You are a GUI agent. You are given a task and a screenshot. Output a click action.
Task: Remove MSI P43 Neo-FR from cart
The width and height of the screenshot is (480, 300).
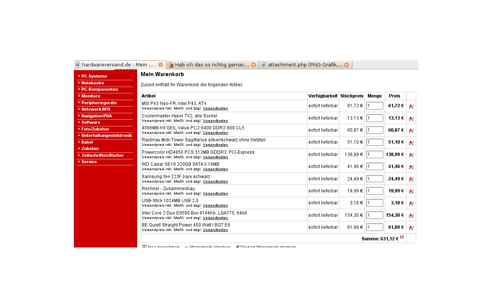(411, 106)
